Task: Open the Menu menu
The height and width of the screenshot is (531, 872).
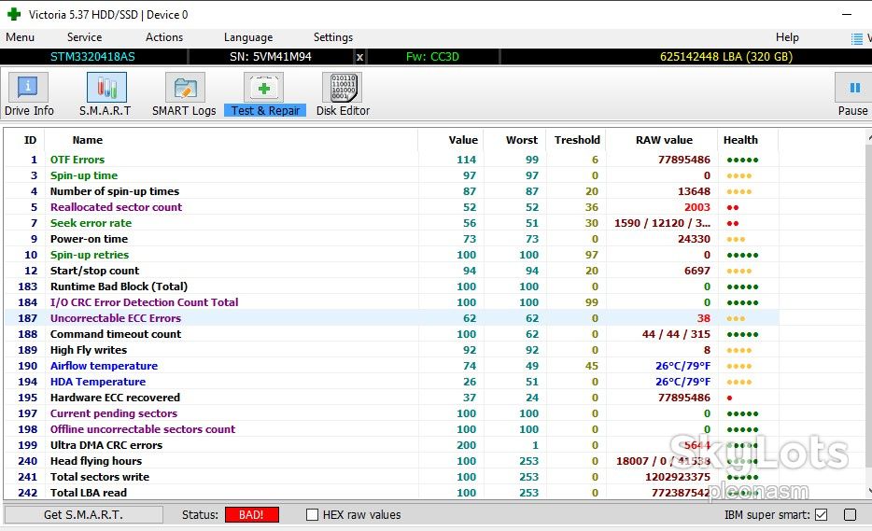Action: (20, 37)
